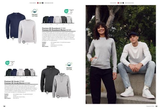Select the anthracite hoody color swatch
Screen dimensions: 161x109
tap(27, 72)
